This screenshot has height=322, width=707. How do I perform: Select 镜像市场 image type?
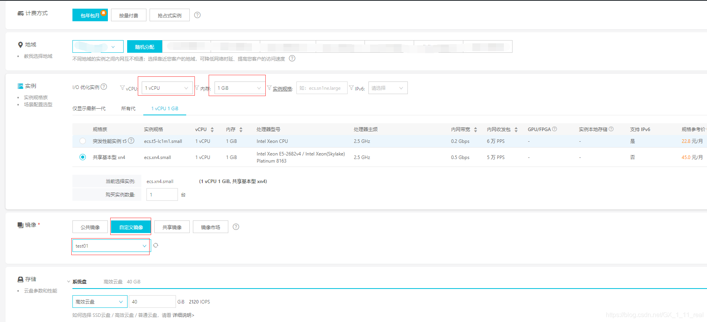pos(211,227)
